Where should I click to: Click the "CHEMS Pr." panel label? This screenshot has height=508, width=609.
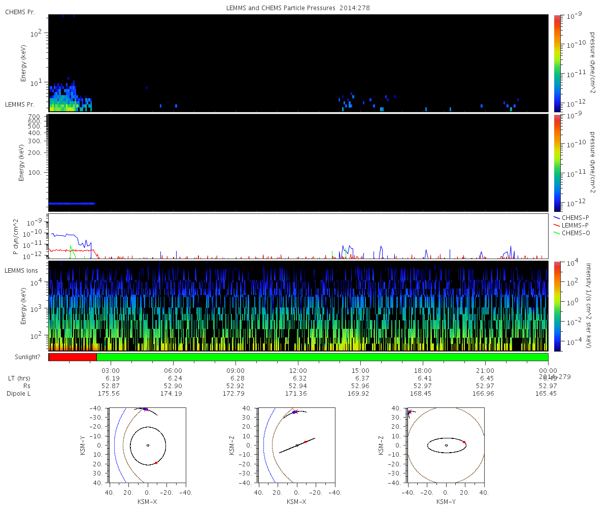coord(20,12)
